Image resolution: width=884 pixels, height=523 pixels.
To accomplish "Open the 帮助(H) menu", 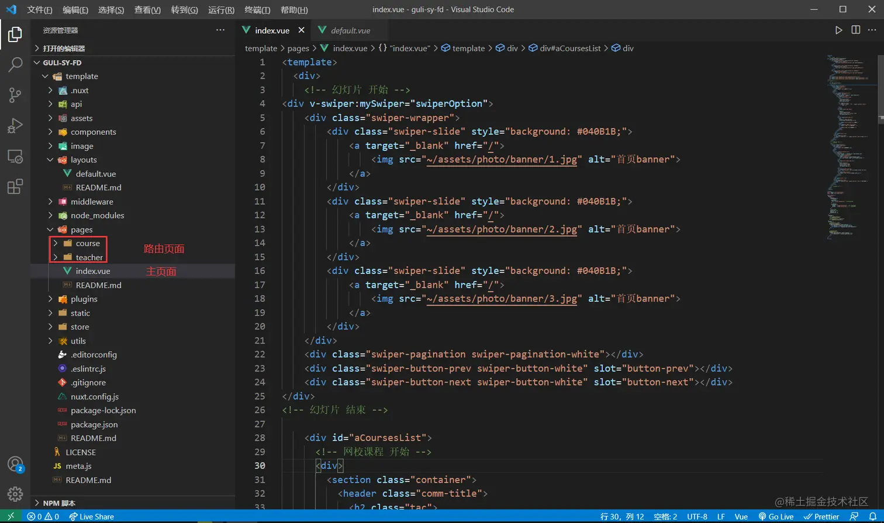I will [294, 10].
